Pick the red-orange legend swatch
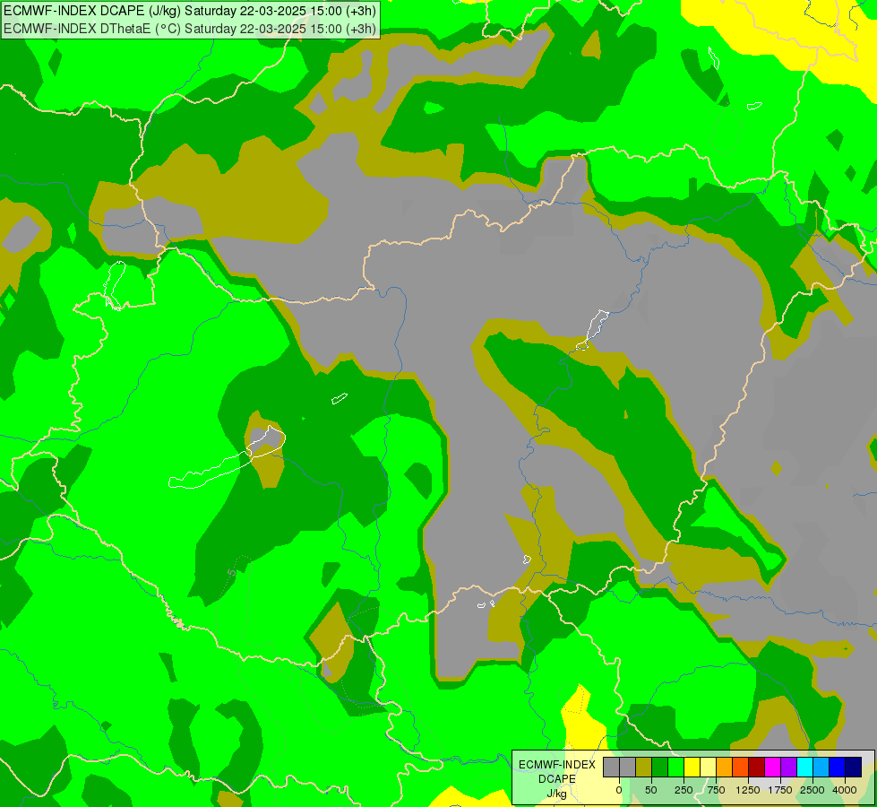 741,768
